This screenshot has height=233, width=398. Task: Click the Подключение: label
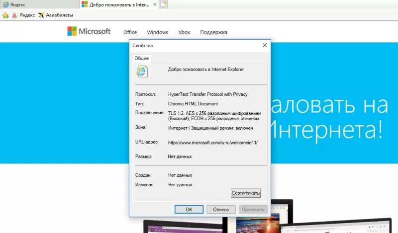click(x=150, y=113)
